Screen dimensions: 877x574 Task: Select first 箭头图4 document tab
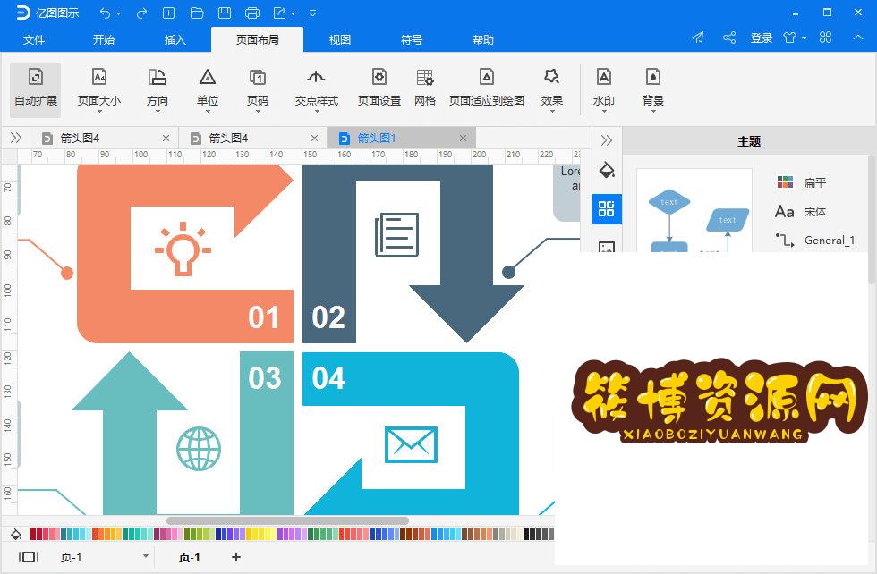tap(105, 138)
